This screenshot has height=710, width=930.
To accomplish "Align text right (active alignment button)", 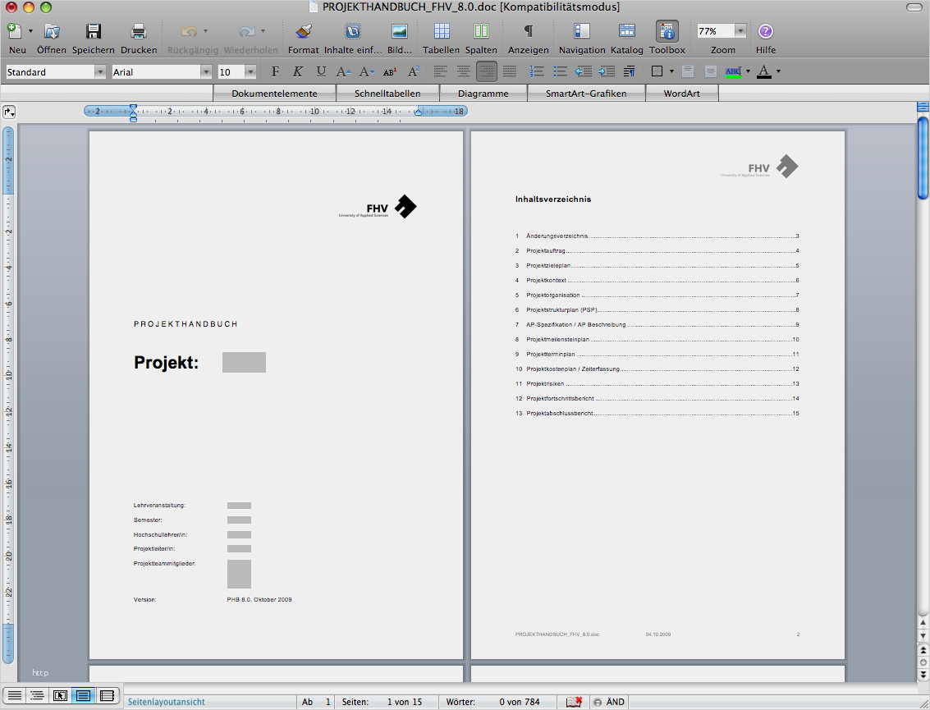I will coord(487,71).
